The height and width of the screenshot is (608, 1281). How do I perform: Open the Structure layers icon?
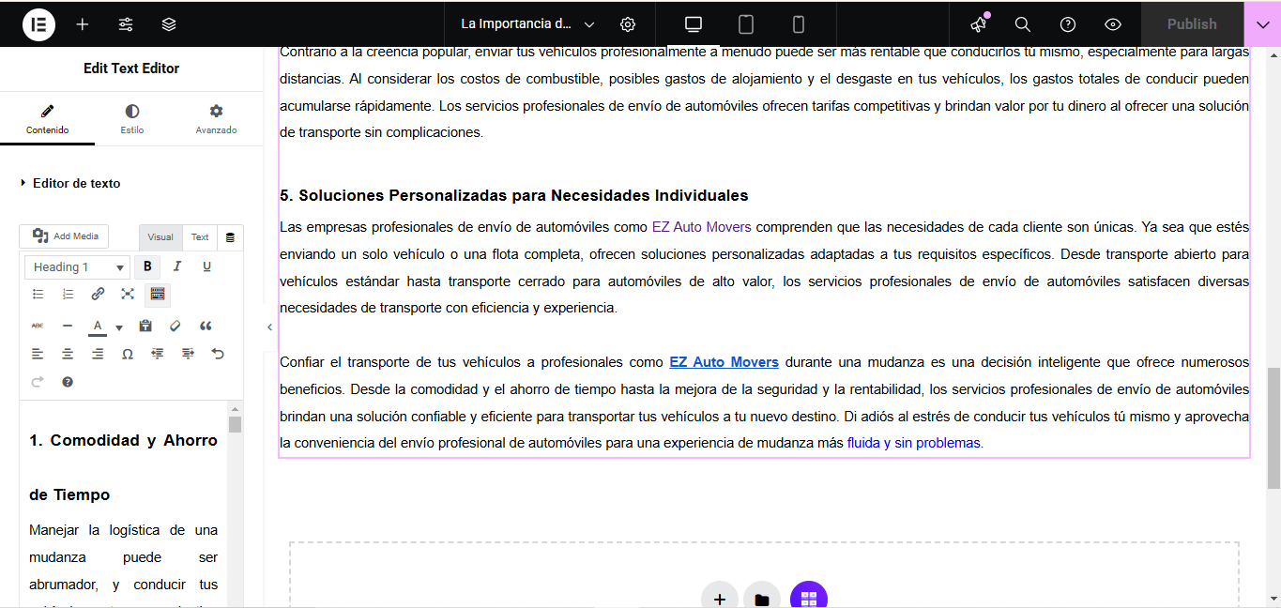pyautogui.click(x=169, y=24)
